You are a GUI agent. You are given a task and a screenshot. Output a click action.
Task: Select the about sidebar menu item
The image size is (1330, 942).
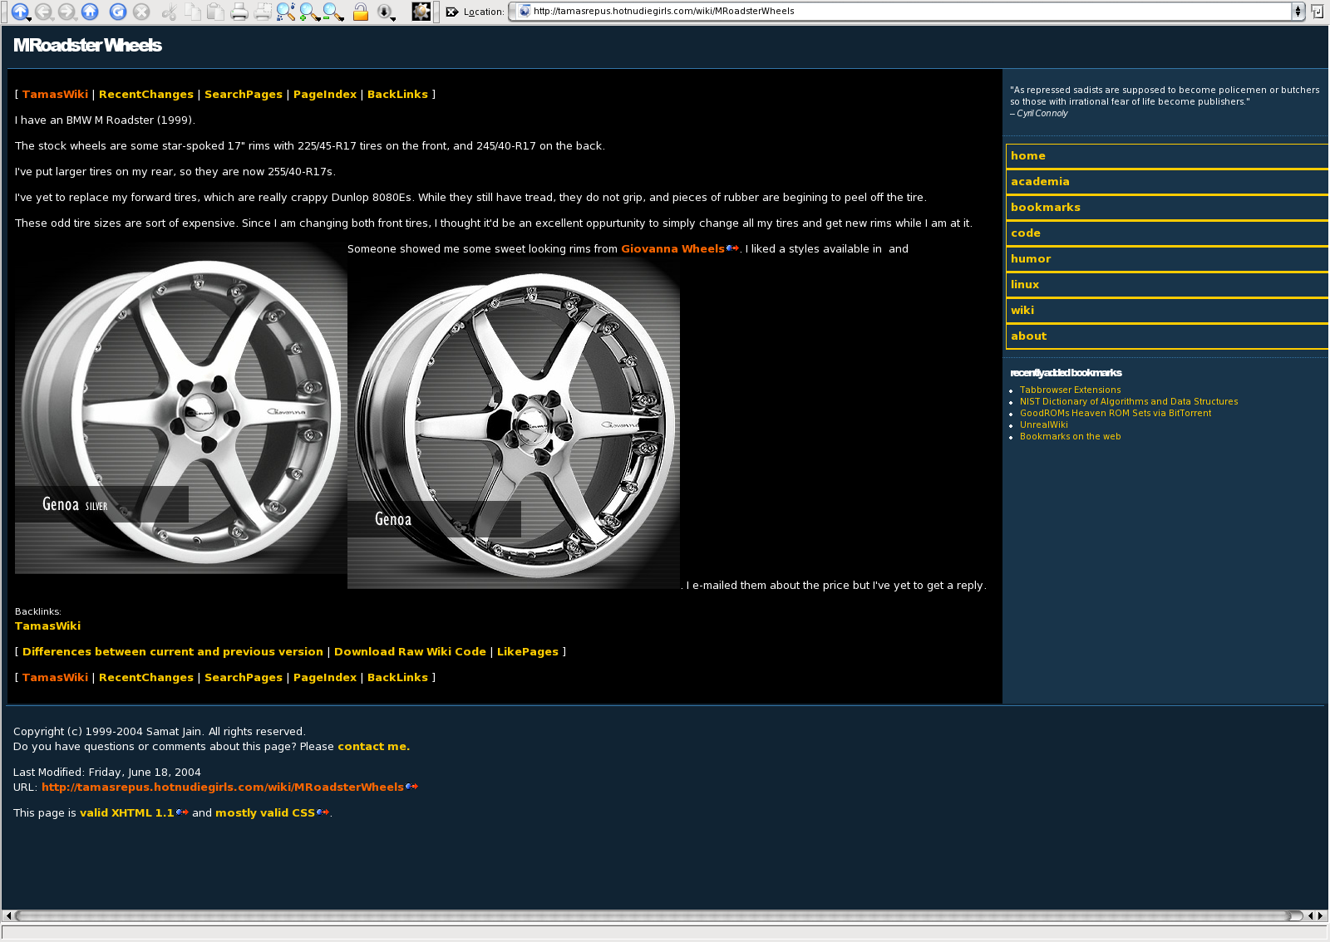(1167, 336)
